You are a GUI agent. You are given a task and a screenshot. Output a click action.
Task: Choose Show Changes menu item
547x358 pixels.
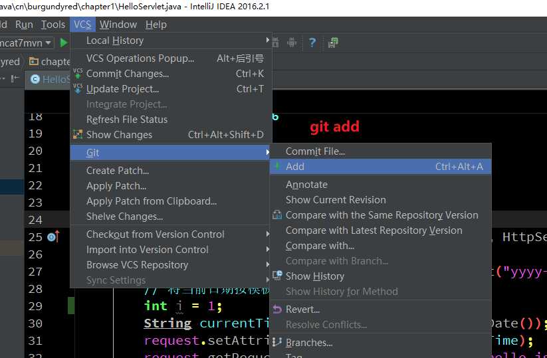171,135
